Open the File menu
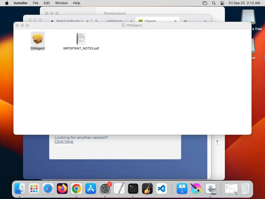 (35, 3)
